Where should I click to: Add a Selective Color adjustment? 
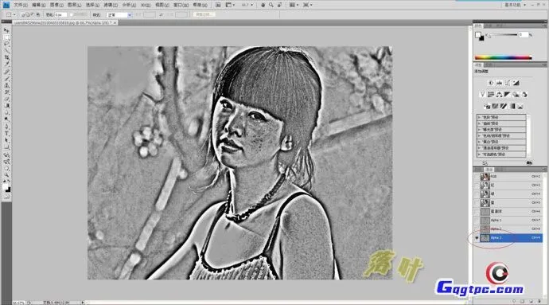tap(520, 106)
